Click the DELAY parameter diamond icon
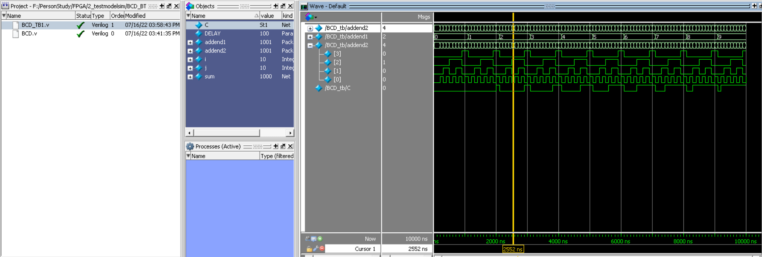The width and height of the screenshot is (762, 257). [x=198, y=33]
